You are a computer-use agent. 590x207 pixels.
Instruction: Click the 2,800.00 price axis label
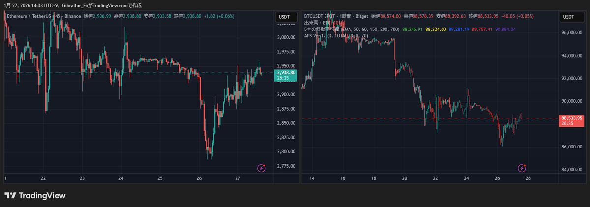coord(286,151)
